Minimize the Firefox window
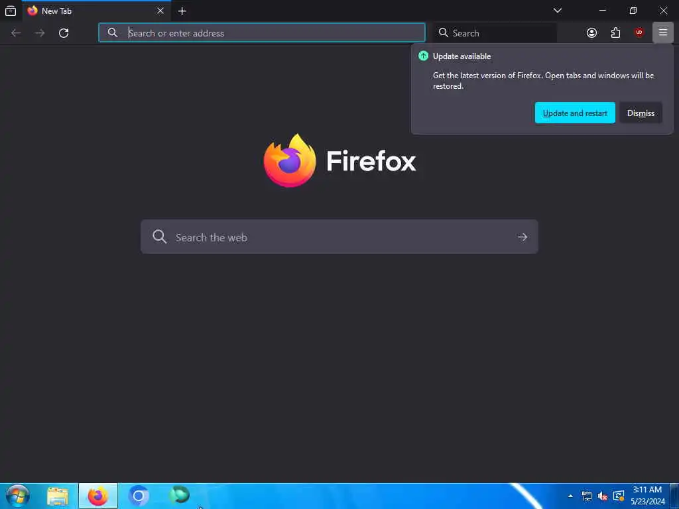The image size is (679, 509). [x=603, y=11]
